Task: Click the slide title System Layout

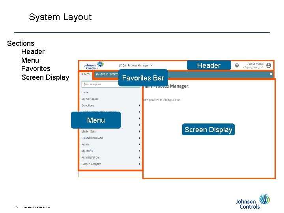Action: tap(60, 17)
